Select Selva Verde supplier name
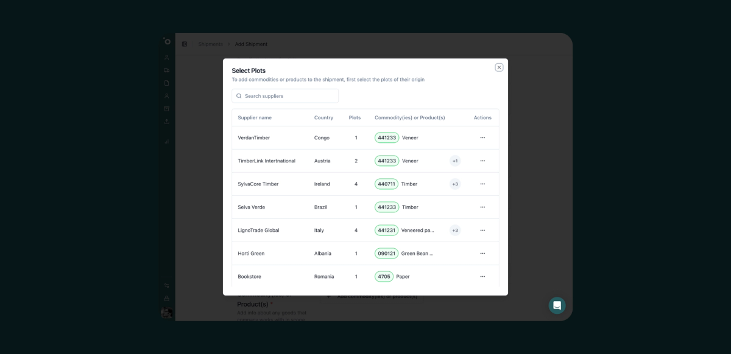 251,207
